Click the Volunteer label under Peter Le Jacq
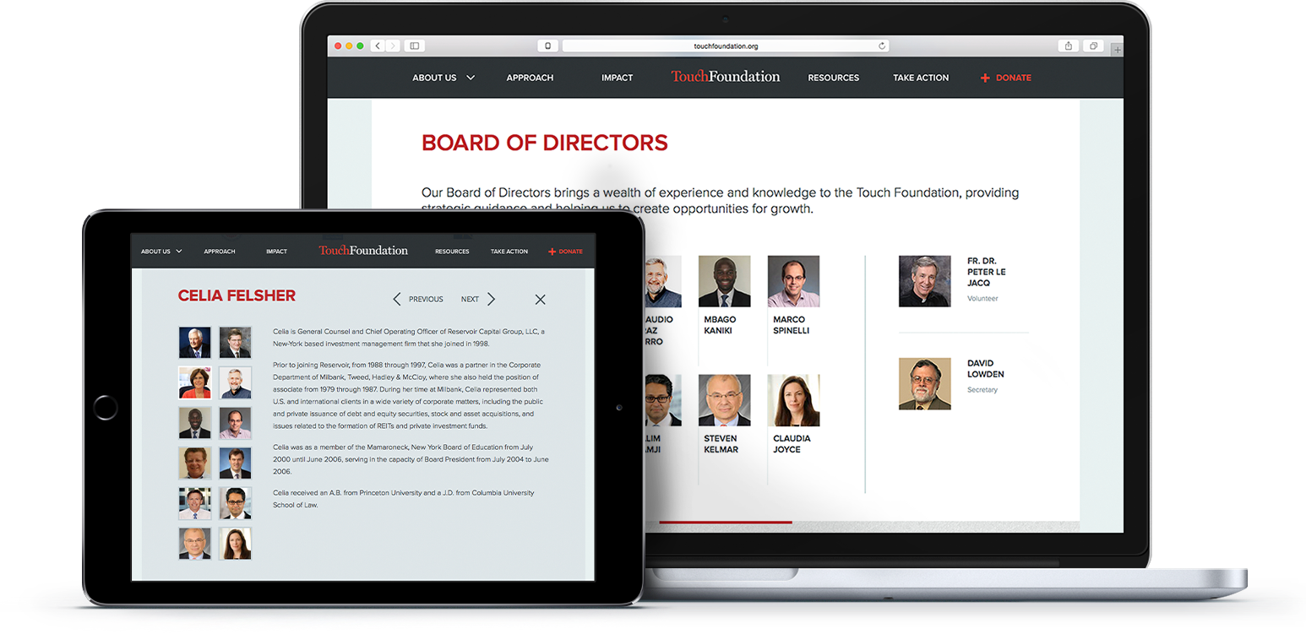The image size is (1306, 634). pos(982,299)
